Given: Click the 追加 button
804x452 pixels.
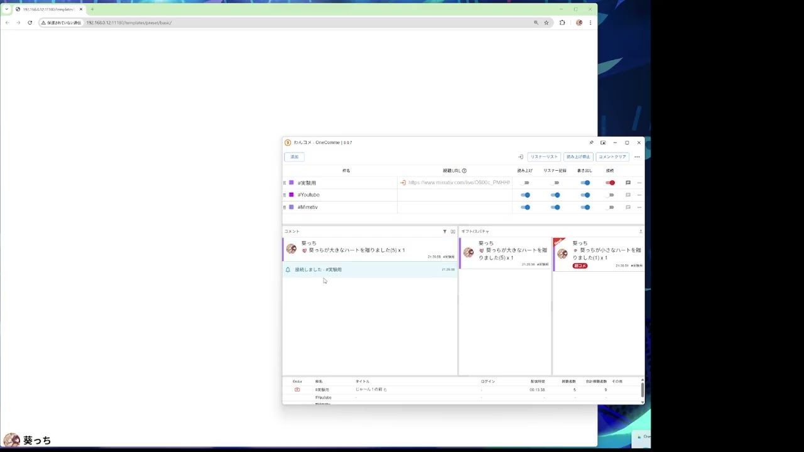Looking at the screenshot, I should click(295, 157).
